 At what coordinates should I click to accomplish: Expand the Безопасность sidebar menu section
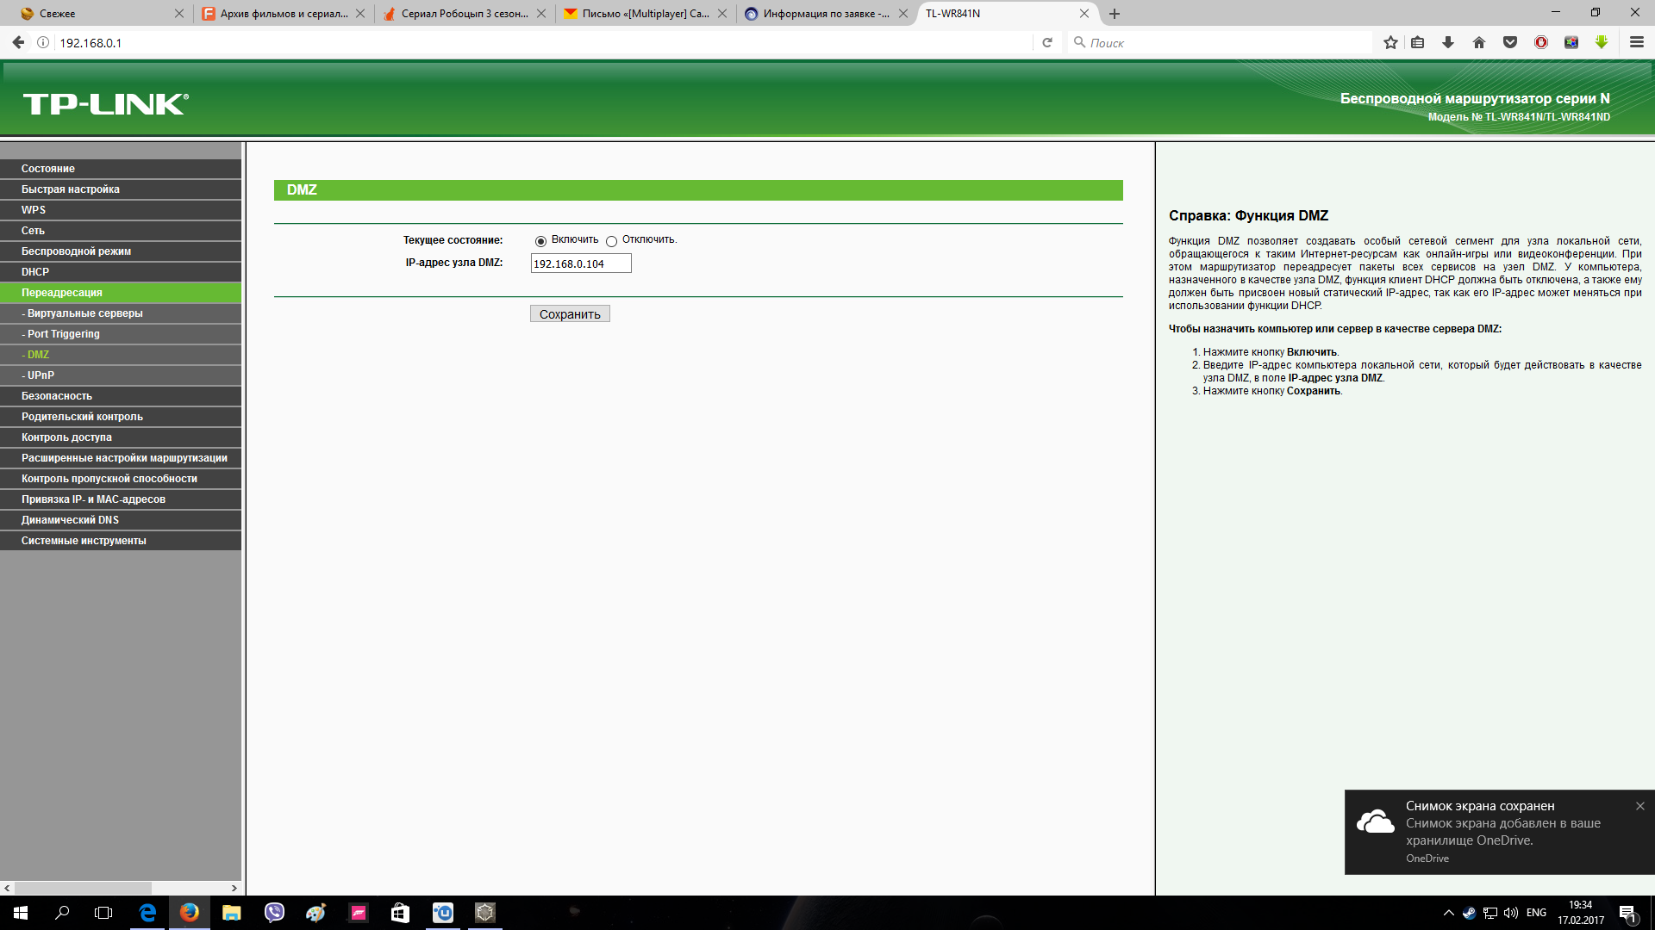pos(57,396)
